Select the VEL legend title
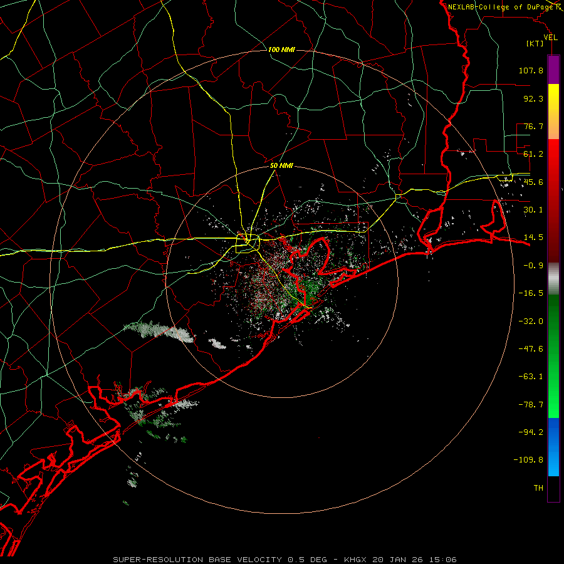Viewport: 564px width, 564px height. [x=550, y=38]
